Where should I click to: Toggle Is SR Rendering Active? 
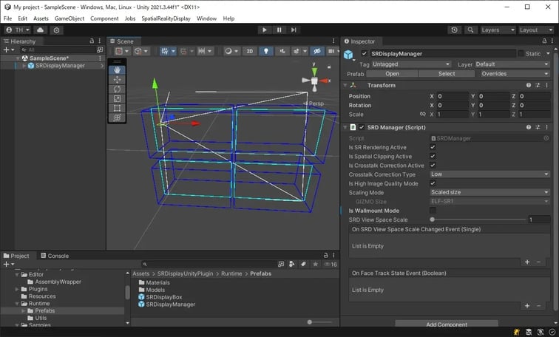point(433,147)
